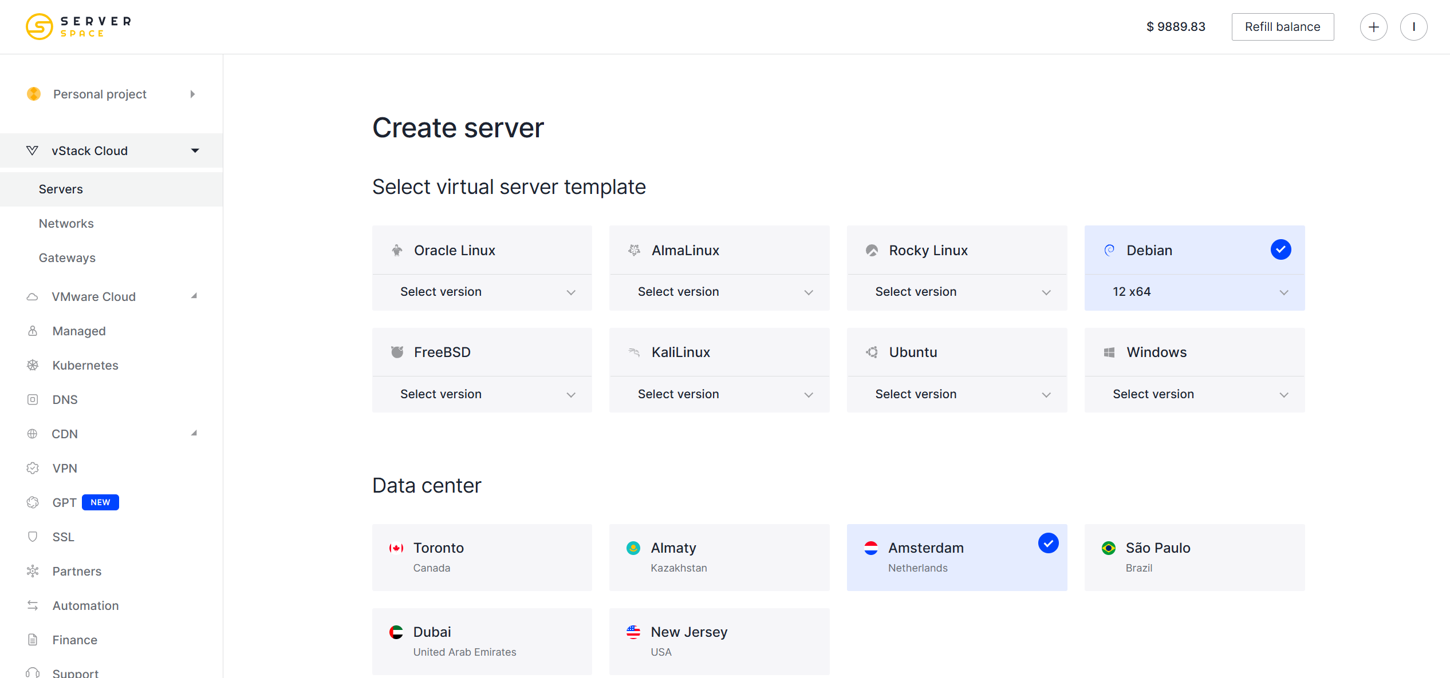Click the Ubuntu logo icon
Viewport: 1450px width, 678px height.
[x=872, y=352]
